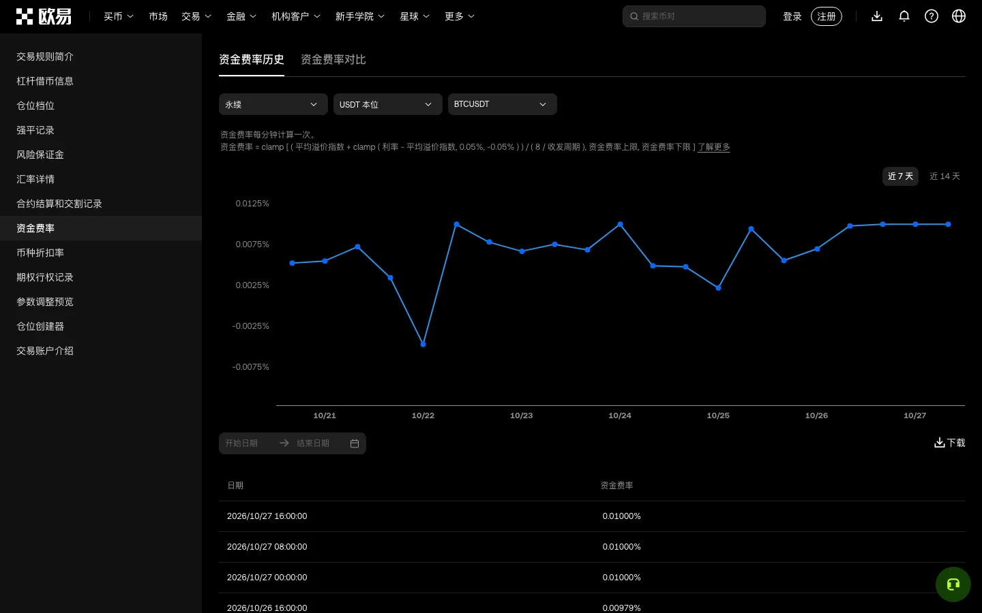The image size is (982, 613).
Task: Open 仓位档位 in the sidebar
Action: click(x=101, y=106)
